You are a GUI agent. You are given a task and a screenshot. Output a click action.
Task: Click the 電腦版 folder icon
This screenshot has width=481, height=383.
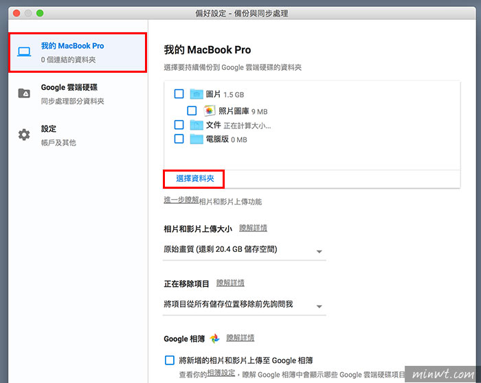pos(197,139)
